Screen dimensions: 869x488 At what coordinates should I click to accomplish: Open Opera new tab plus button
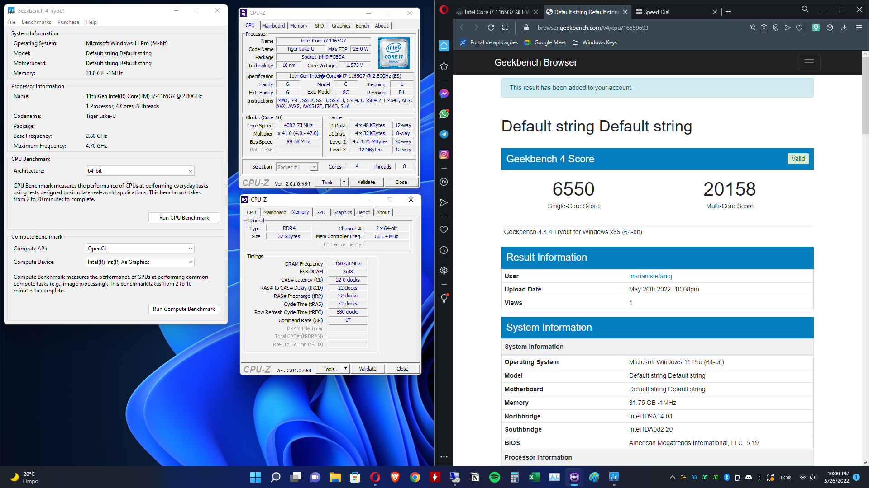pyautogui.click(x=728, y=12)
